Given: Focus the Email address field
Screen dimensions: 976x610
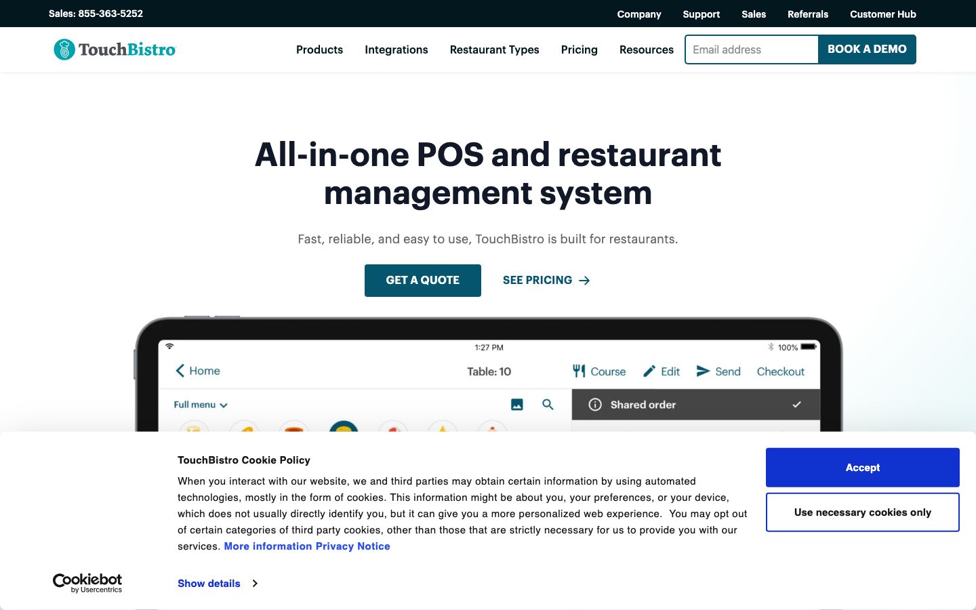Looking at the screenshot, I should click(x=752, y=49).
